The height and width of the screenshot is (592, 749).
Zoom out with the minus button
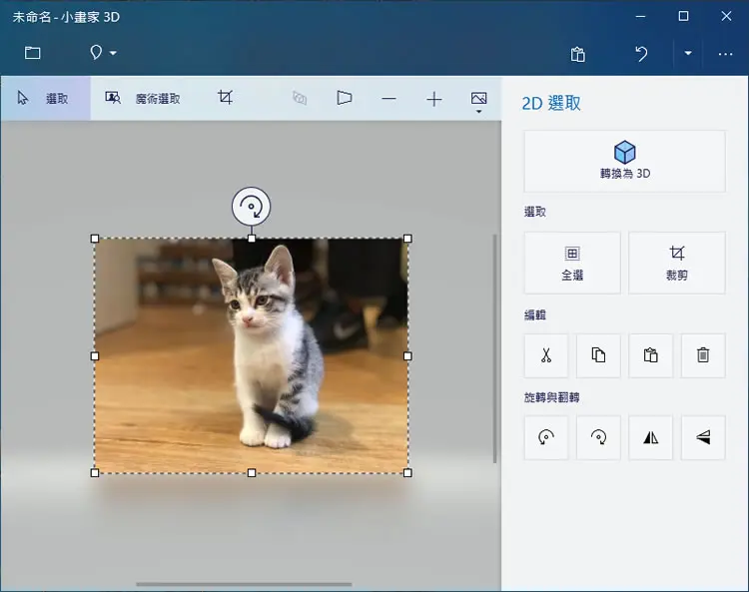pyautogui.click(x=388, y=99)
